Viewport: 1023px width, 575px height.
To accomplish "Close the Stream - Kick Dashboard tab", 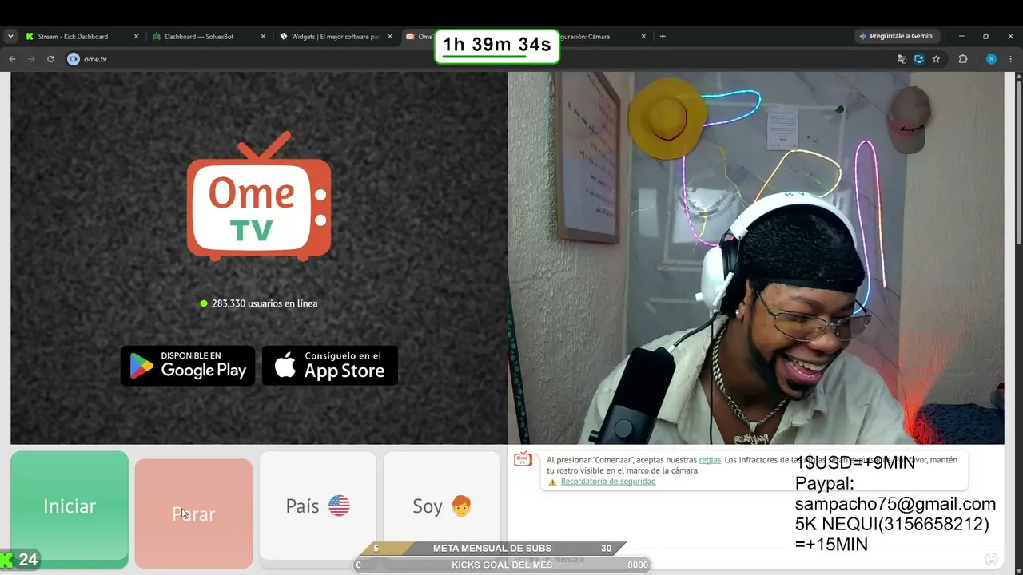I will click(x=136, y=36).
